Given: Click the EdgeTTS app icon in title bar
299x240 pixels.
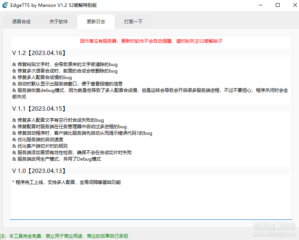Looking at the screenshot, I should [5, 5].
